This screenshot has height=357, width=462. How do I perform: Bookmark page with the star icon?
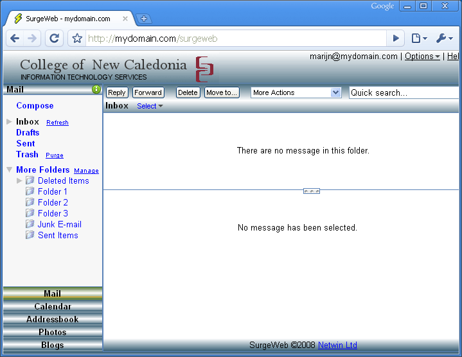click(77, 39)
